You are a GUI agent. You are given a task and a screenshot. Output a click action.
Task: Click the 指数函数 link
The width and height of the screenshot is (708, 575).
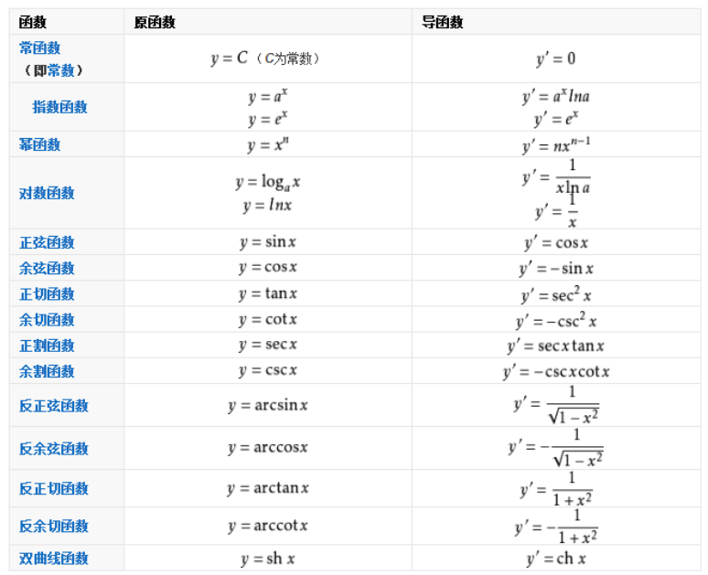[59, 107]
